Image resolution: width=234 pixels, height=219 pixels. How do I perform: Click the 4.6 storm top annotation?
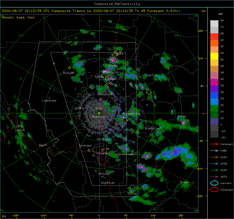(149, 92)
